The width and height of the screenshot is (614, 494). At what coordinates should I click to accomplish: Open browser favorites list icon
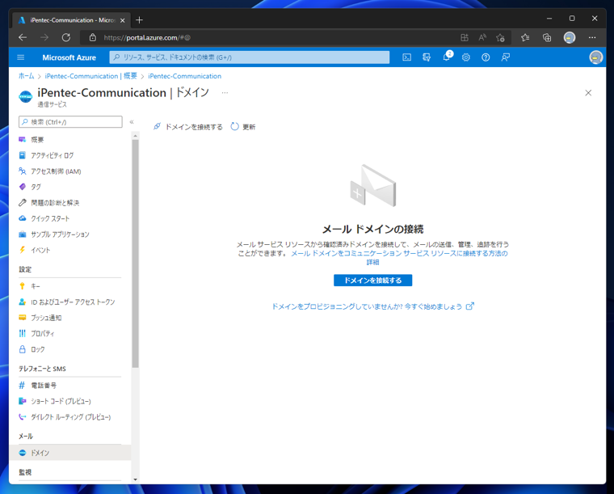coord(525,38)
